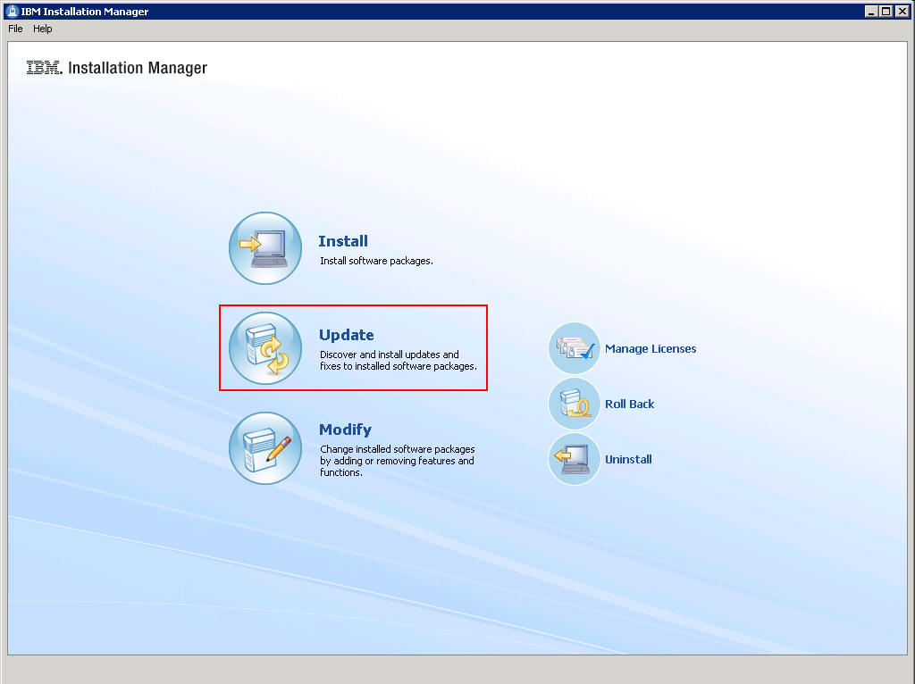Close the Installation Manager window
The width and height of the screenshot is (915, 684).
[902, 11]
